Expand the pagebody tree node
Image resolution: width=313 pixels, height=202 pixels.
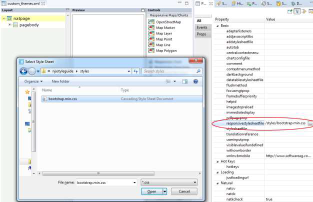[9, 24]
